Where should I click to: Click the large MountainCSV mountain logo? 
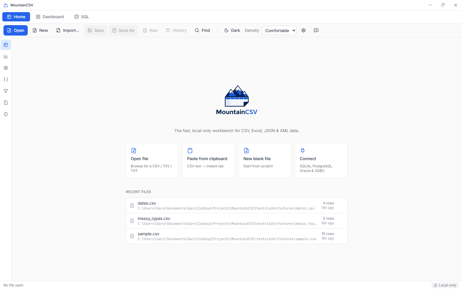[237, 100]
